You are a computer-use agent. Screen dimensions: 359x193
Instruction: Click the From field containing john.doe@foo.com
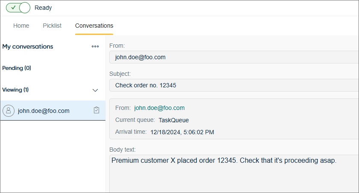[x=234, y=57]
